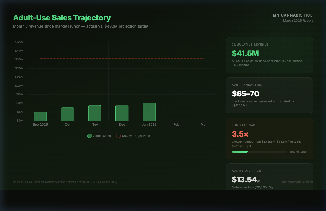
Task: Click the 29% of target progress bar
Action: [259, 152]
